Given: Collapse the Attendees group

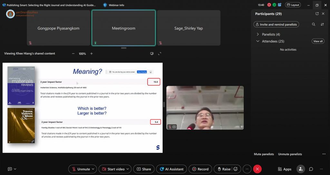Looking at the screenshot, I should tap(258, 41).
